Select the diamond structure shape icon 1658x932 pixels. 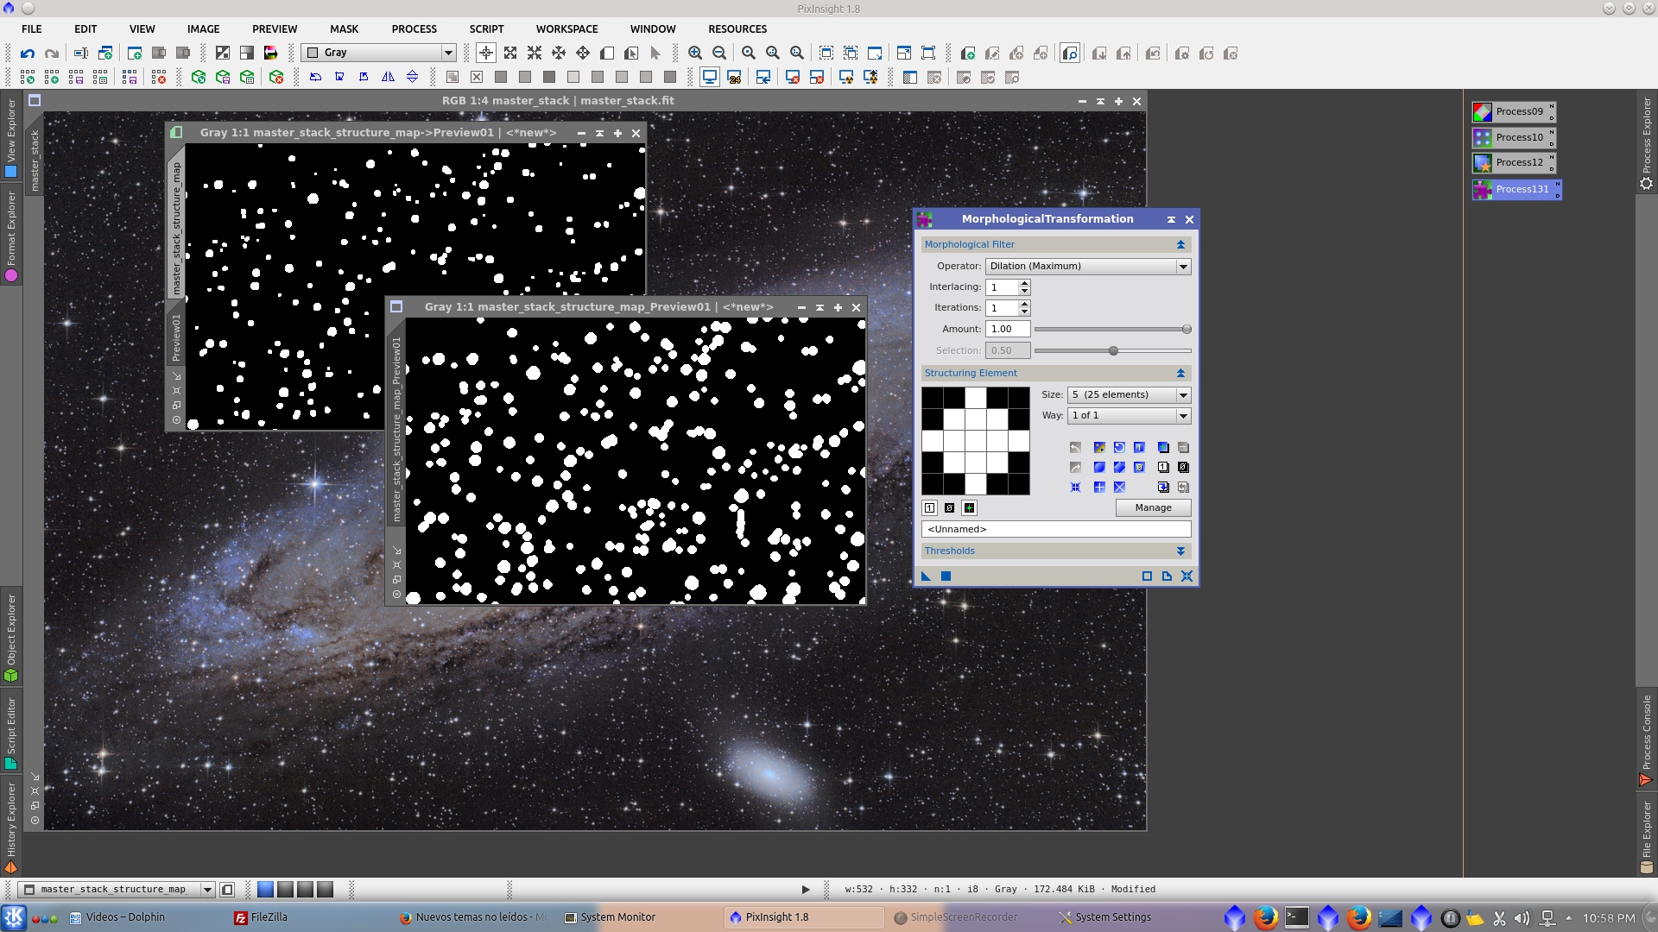(1119, 468)
